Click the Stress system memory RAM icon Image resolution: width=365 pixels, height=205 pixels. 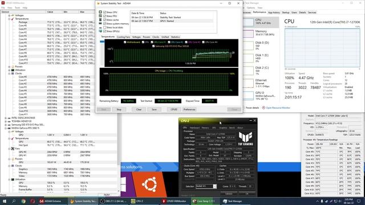[100, 24]
